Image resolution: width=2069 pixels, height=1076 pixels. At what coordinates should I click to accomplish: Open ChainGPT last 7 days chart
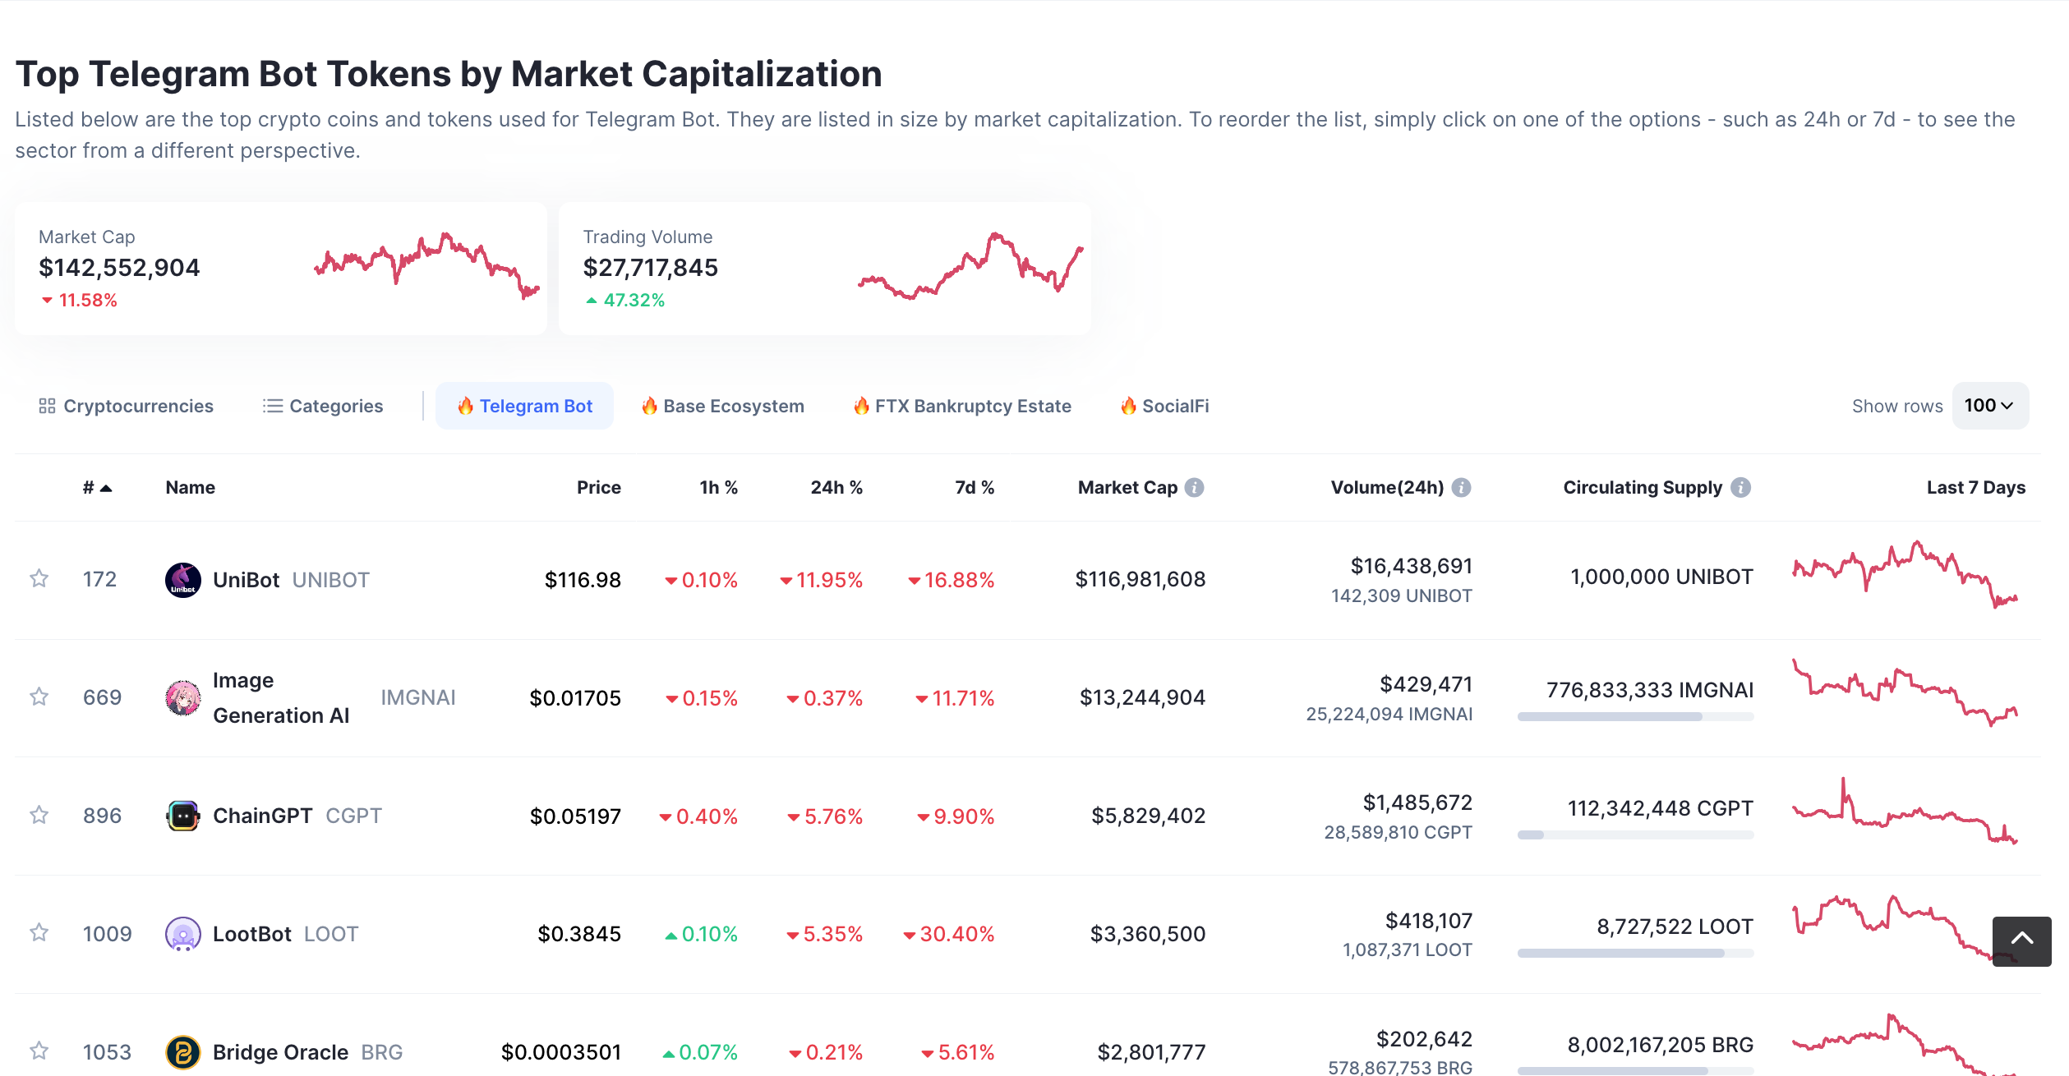pyautogui.click(x=1905, y=811)
